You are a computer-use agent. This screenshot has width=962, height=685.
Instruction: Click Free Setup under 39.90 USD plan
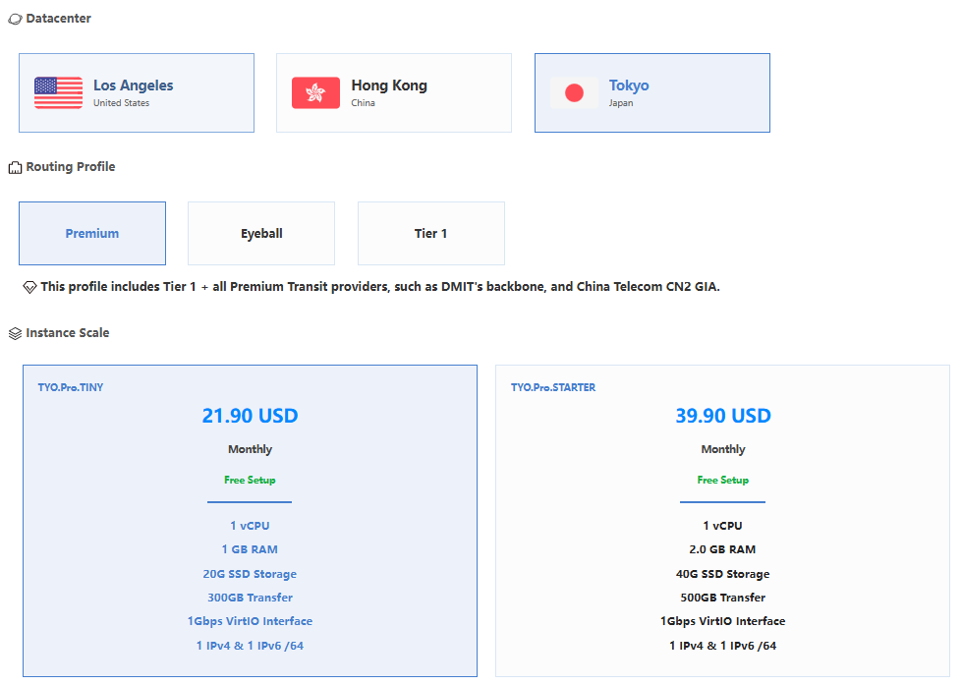[723, 481]
